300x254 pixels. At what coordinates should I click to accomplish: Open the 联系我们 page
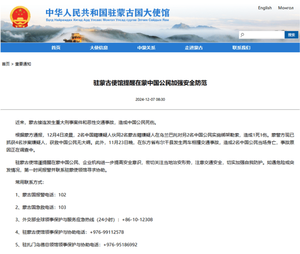coord(241,48)
